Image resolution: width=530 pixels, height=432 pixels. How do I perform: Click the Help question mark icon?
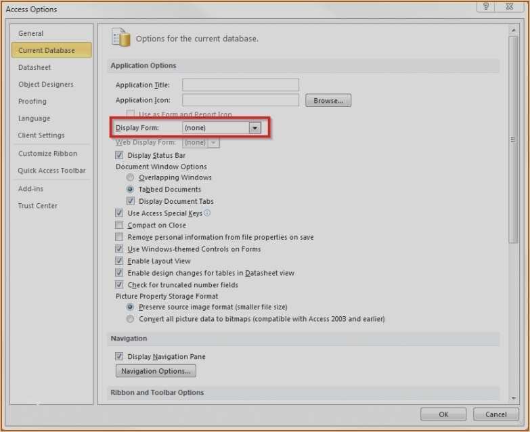click(486, 6)
